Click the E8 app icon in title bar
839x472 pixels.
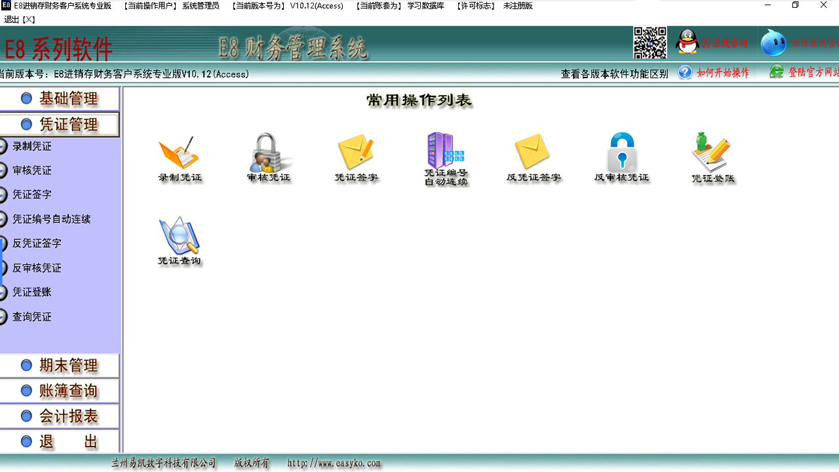(x=6, y=5)
